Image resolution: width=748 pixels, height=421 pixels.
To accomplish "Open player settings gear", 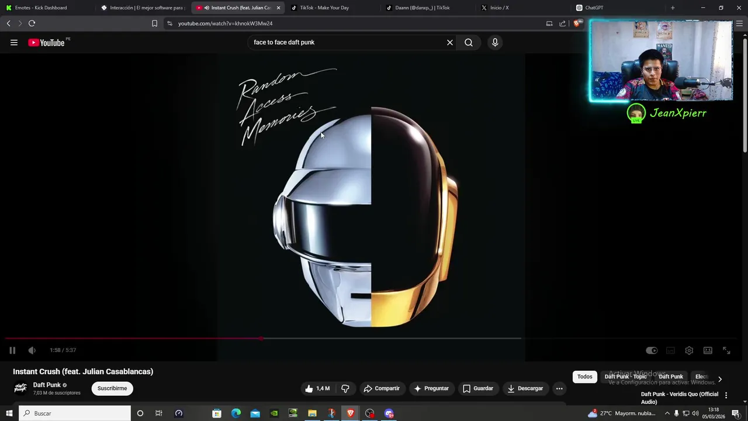I will [x=689, y=350].
